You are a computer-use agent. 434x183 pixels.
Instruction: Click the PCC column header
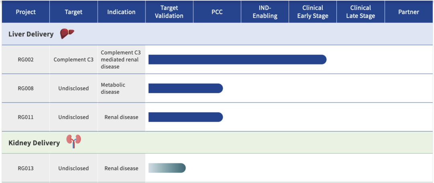(217, 12)
